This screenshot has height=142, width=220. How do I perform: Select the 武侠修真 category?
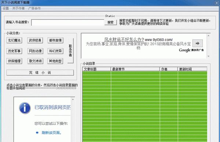point(35,41)
